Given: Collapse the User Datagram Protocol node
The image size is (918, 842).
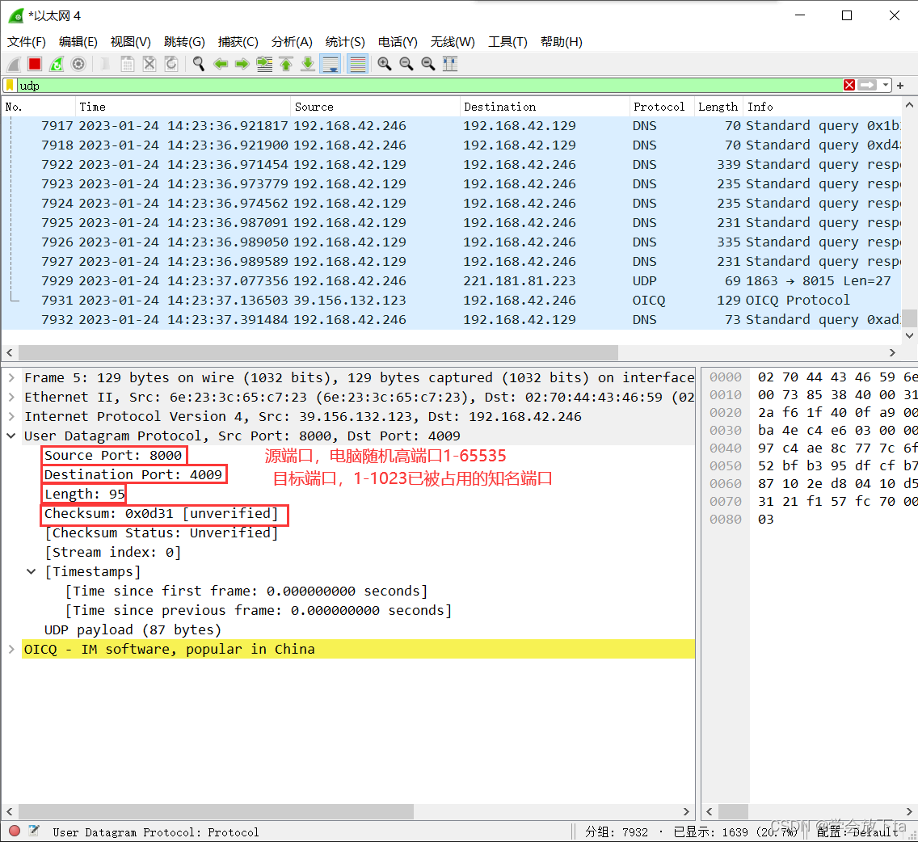Looking at the screenshot, I should point(11,436).
